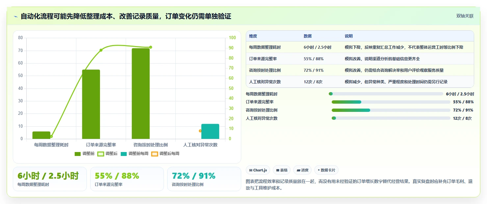487x204 pixels.
Task: Select the Chart.js chip
Action: [x=258, y=170]
